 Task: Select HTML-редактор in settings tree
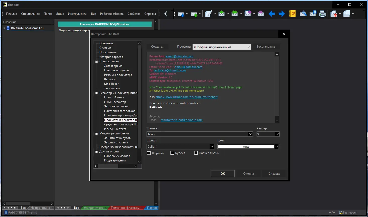click(115, 102)
